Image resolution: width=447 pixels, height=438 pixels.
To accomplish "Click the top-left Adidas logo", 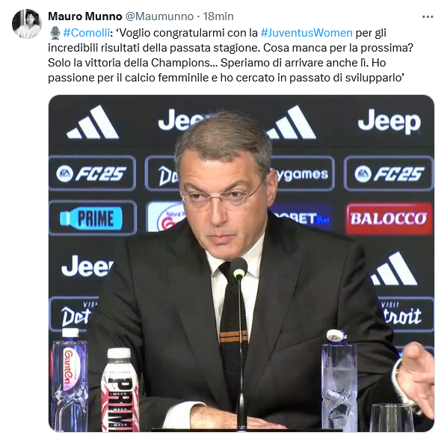I will [x=93, y=123].
